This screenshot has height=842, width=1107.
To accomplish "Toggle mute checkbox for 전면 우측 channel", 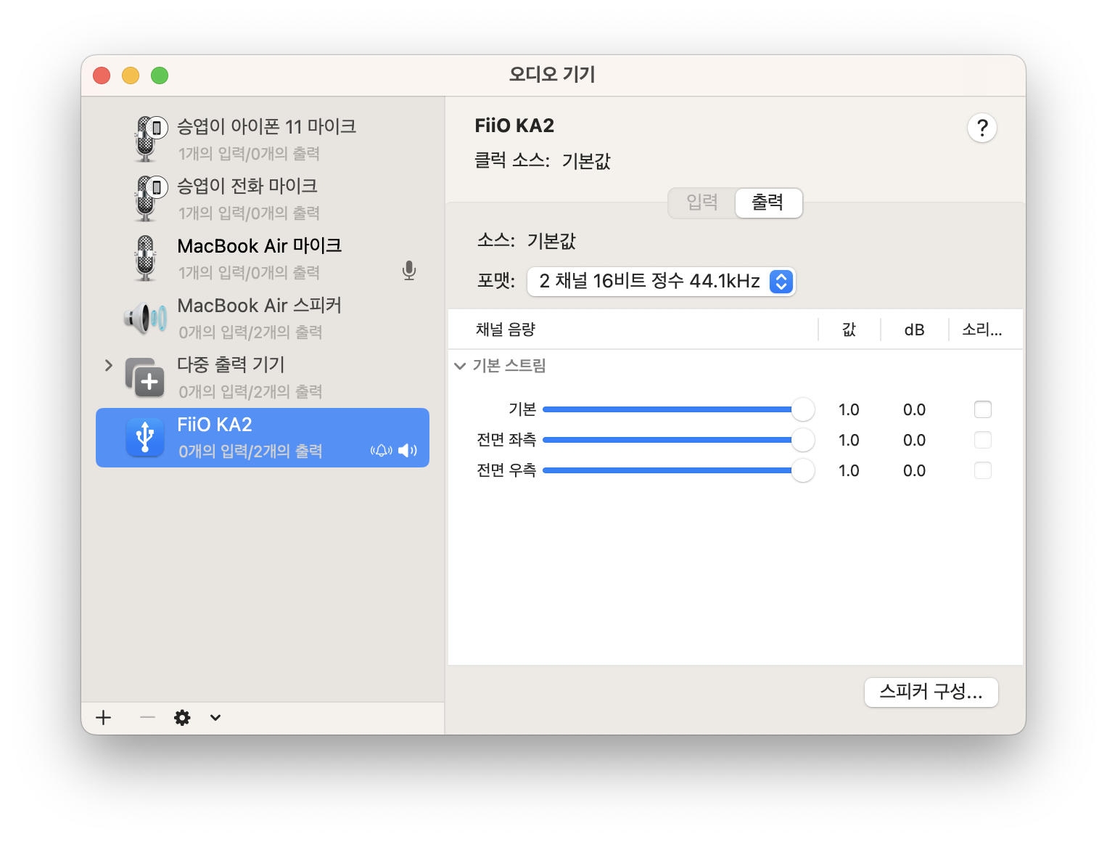I will pyautogui.click(x=983, y=470).
